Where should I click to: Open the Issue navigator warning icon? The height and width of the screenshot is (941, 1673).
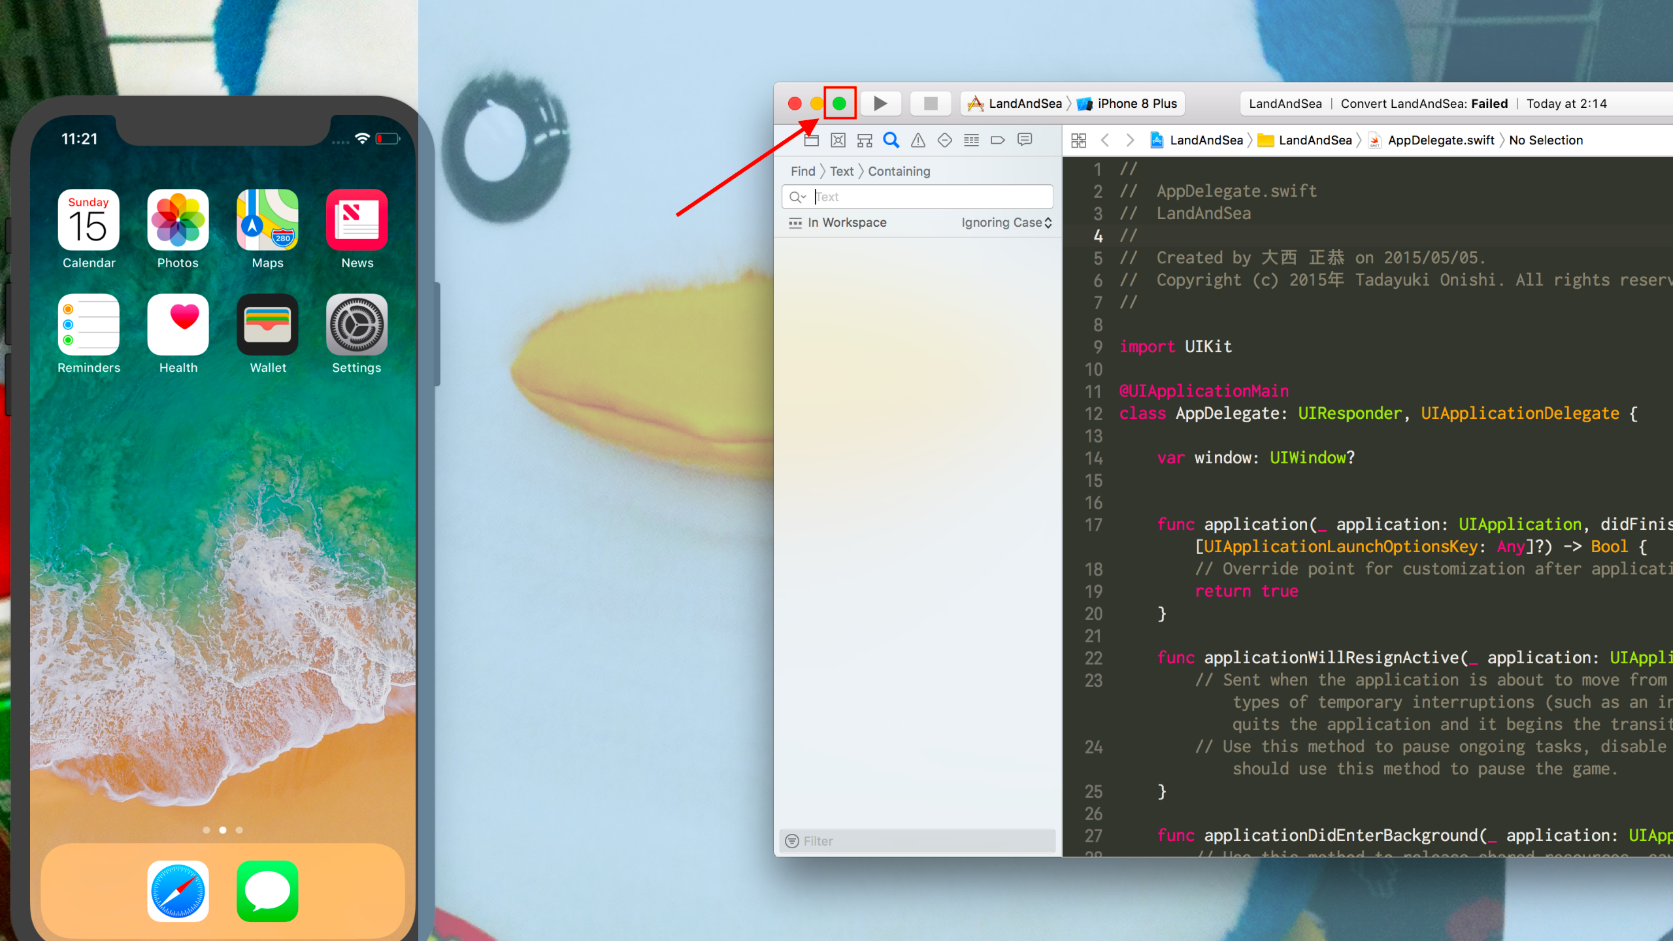918,140
